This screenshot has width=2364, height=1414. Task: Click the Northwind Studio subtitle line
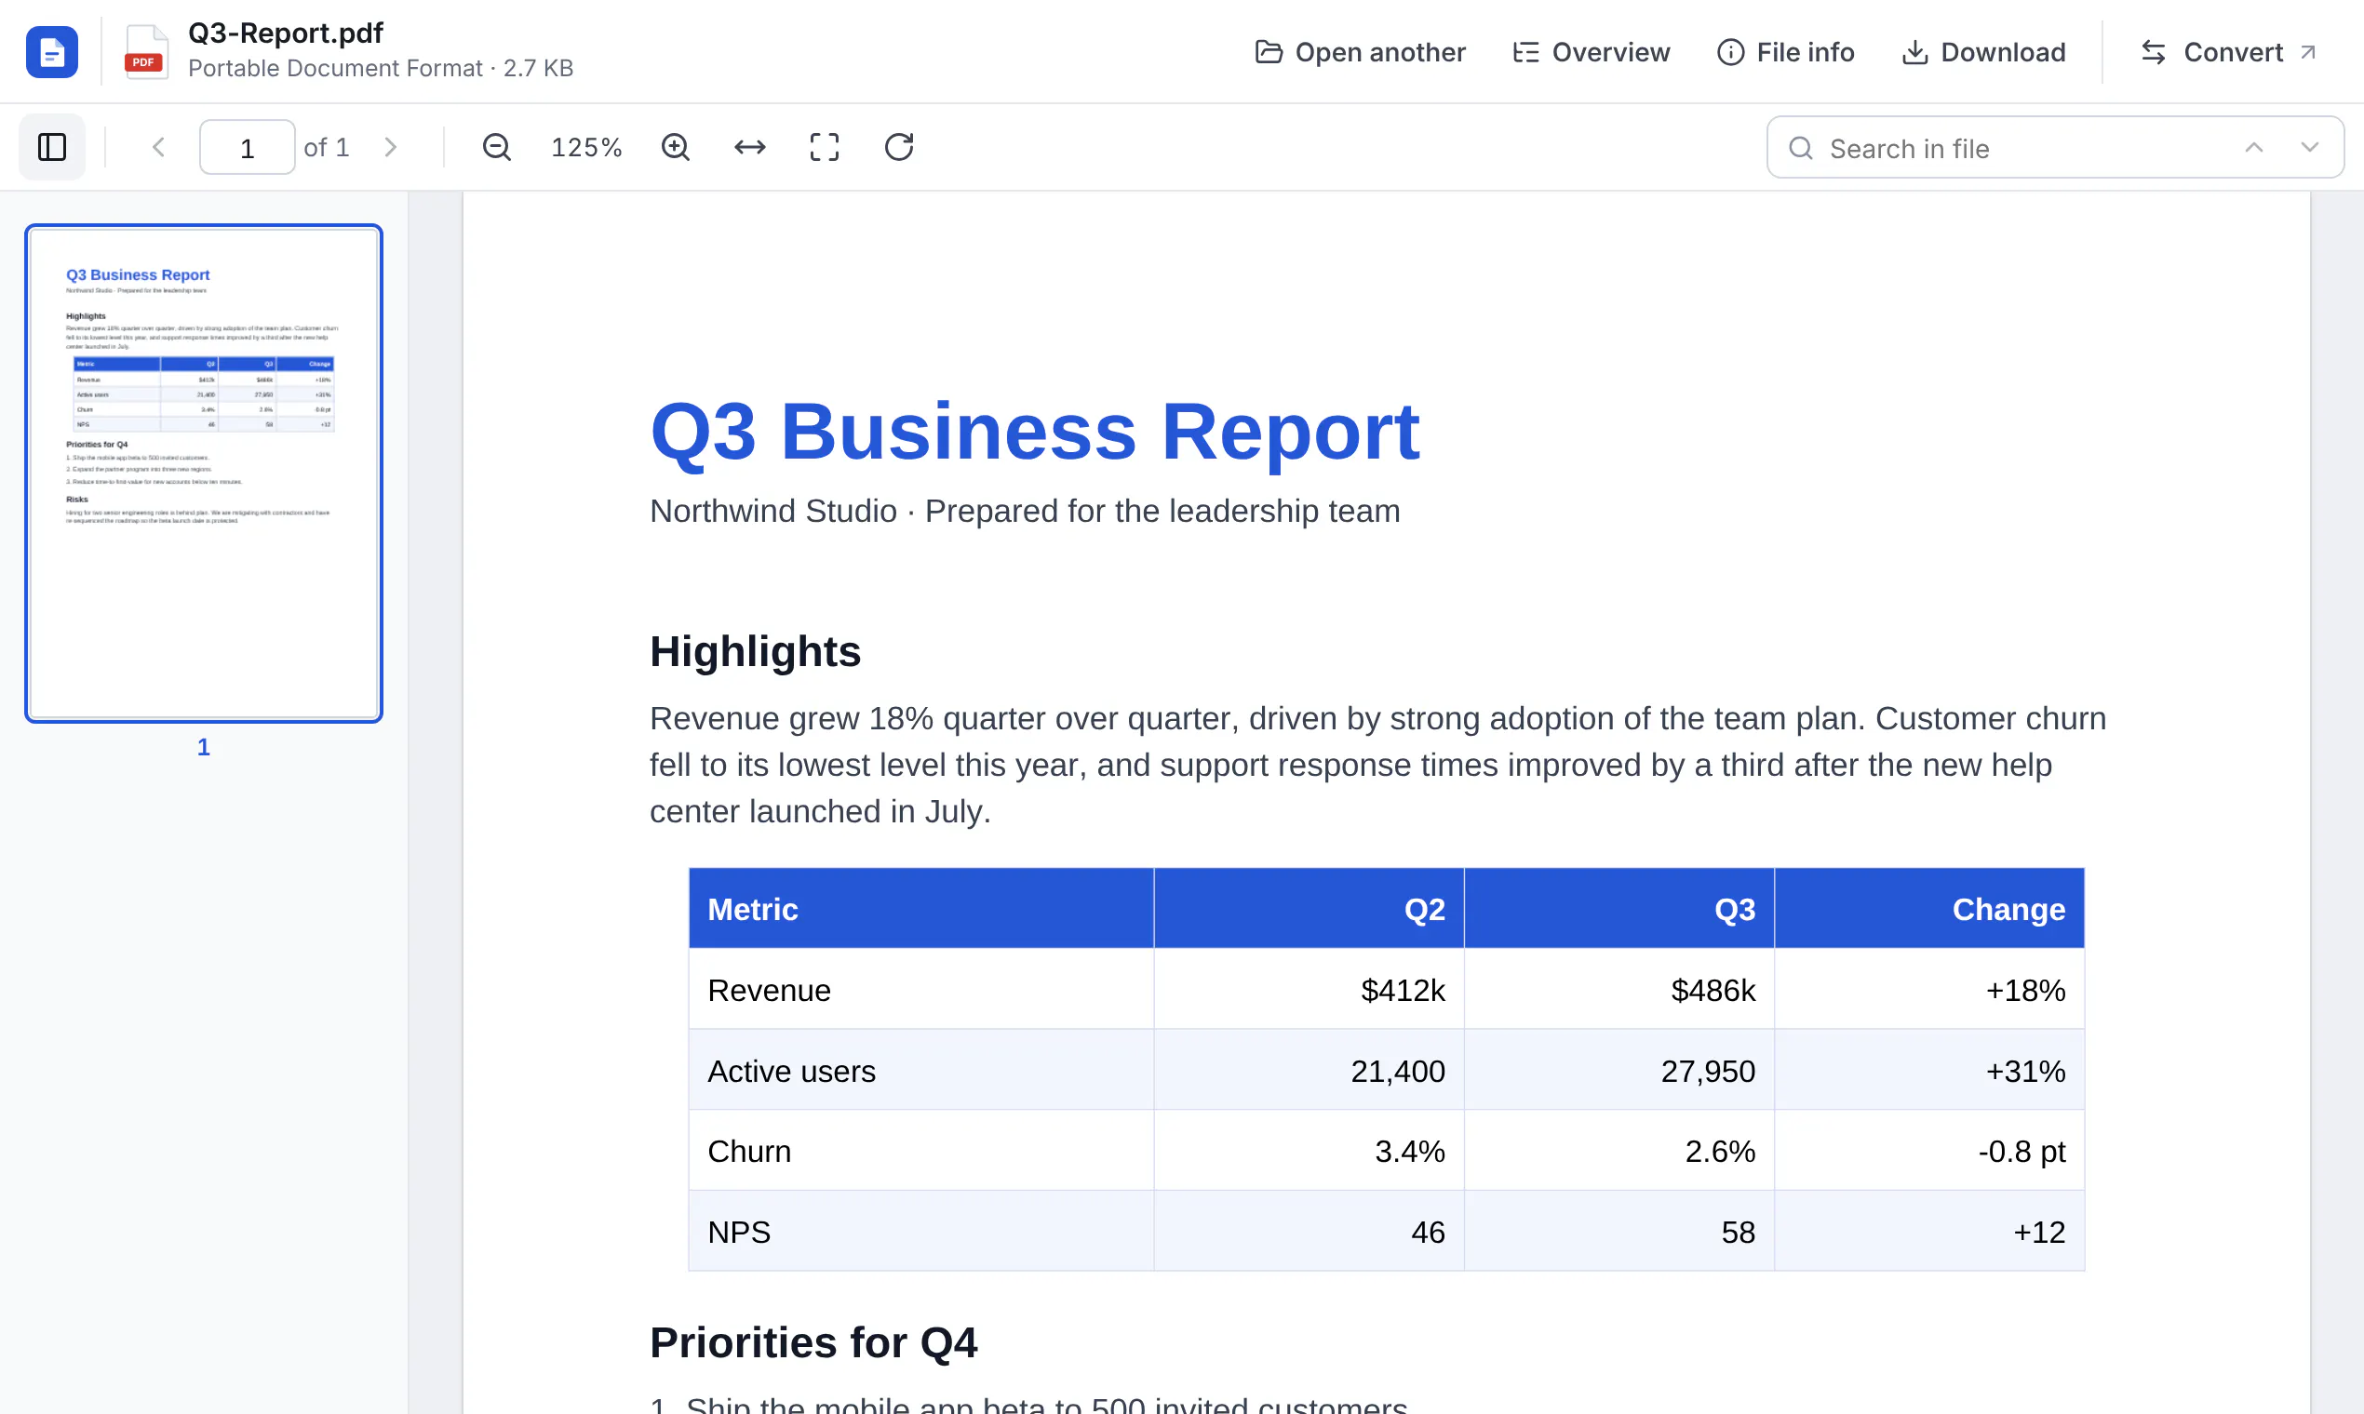pyautogui.click(x=1025, y=511)
